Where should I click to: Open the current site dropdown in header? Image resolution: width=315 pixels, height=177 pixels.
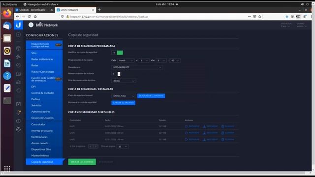285,25
